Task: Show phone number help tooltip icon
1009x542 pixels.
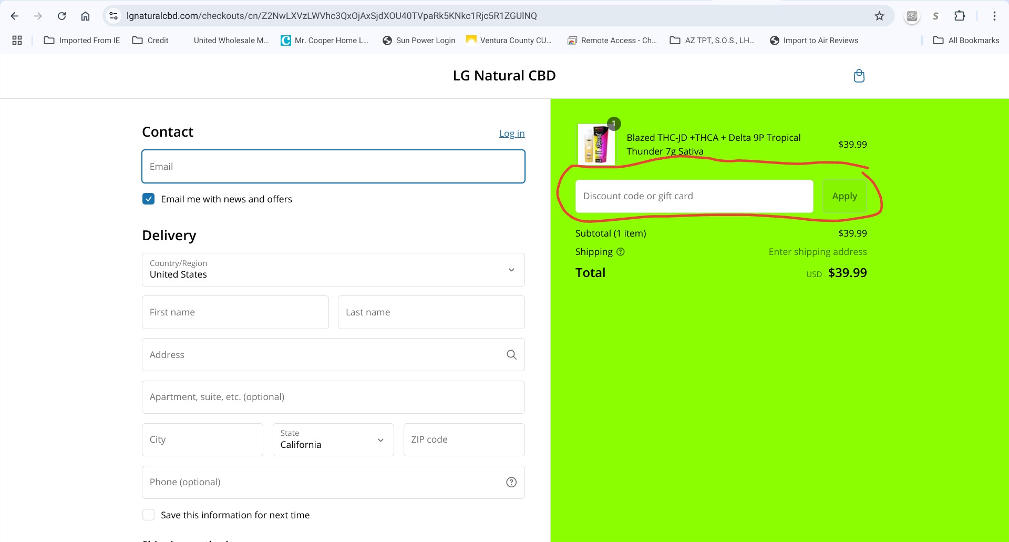Action: pyautogui.click(x=511, y=482)
